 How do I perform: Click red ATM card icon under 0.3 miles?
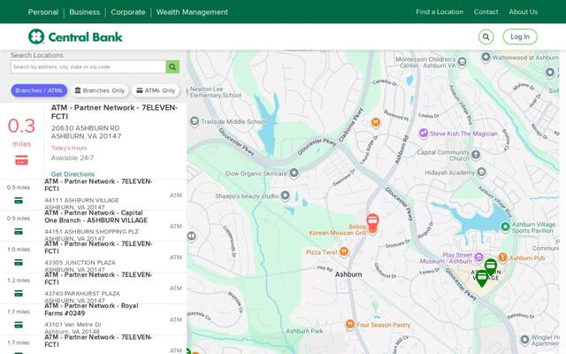[21, 160]
